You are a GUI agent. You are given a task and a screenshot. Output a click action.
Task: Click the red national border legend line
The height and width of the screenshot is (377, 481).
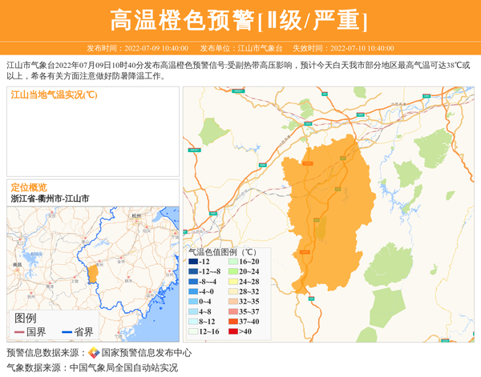pos(20,332)
